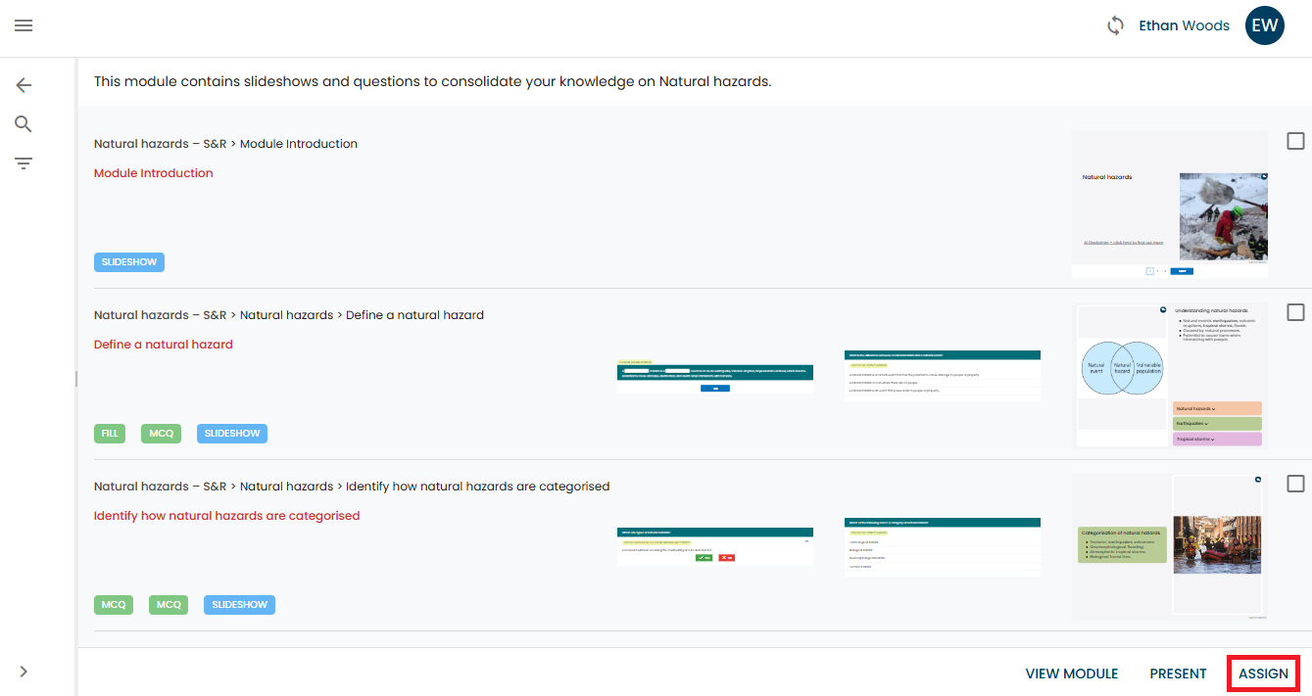Expand Tropical storms dropdown in slide thumbnail

pyautogui.click(x=1216, y=440)
